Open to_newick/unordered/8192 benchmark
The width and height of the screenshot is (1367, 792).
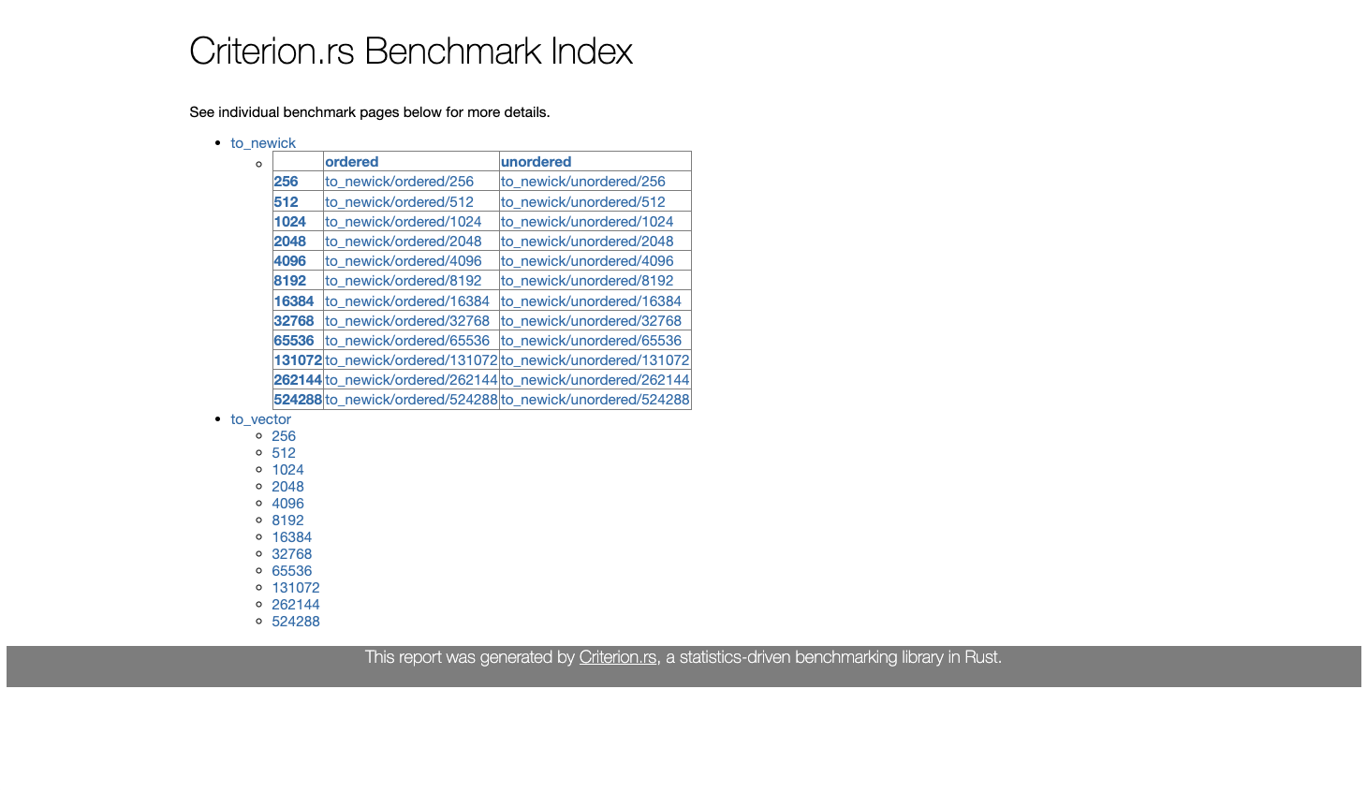587,281
